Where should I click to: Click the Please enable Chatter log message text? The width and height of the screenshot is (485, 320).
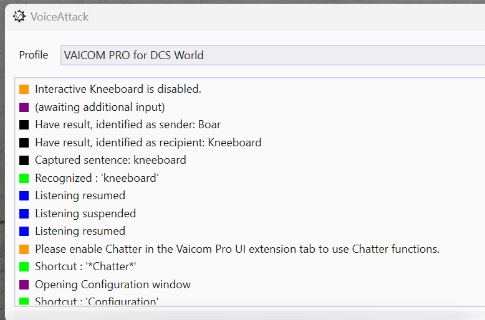pyautogui.click(x=238, y=249)
